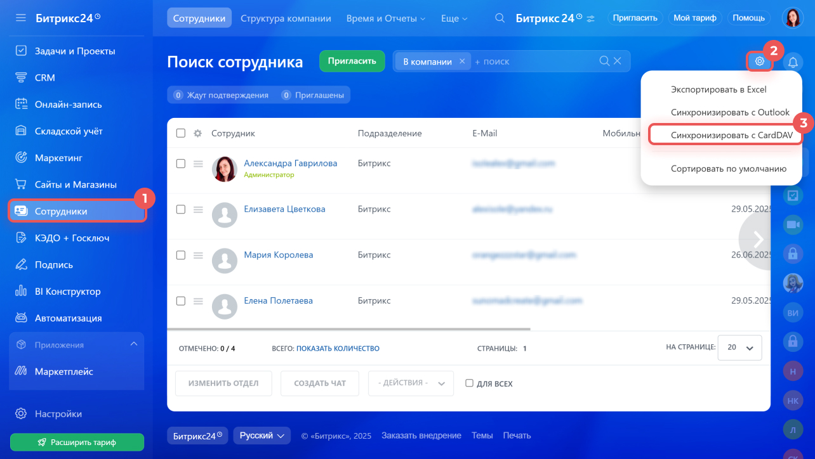Check the Мария Королева row checkbox
This screenshot has width=815, height=459.
(181, 255)
